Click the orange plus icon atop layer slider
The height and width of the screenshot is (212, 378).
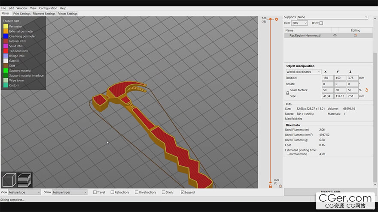(x=276, y=19)
